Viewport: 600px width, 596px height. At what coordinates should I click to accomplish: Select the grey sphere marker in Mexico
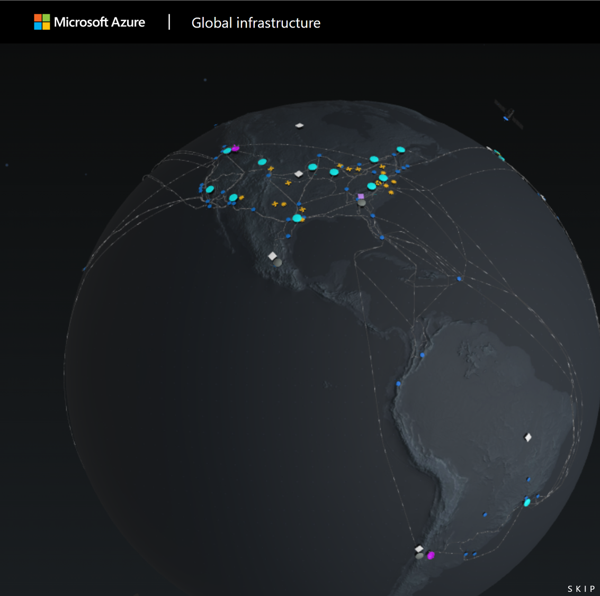tap(278, 263)
